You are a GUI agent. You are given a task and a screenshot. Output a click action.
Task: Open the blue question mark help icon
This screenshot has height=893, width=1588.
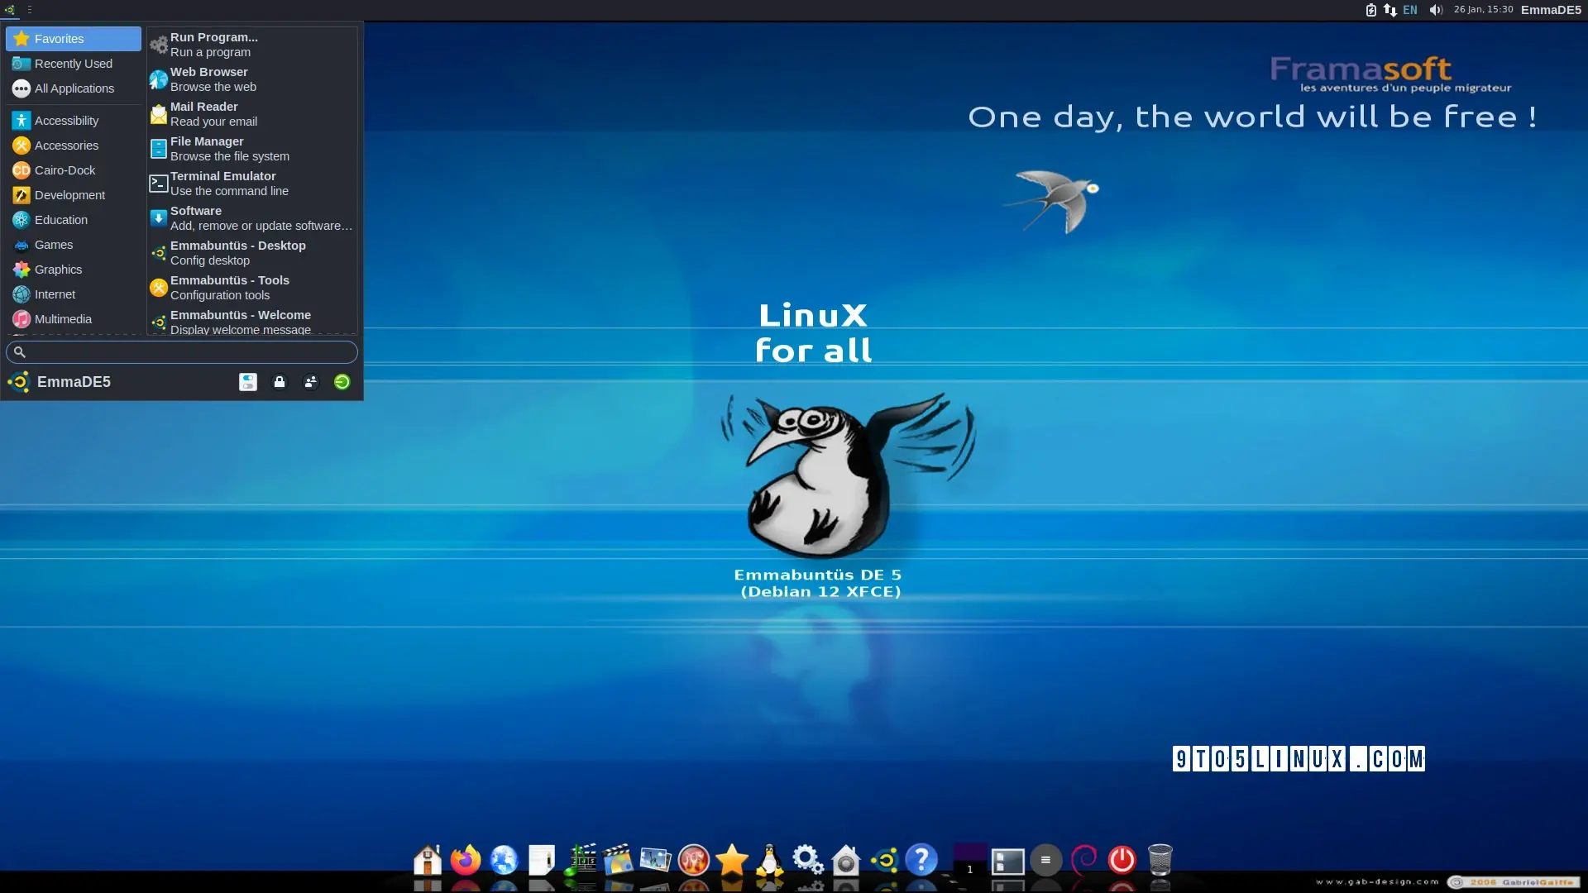(x=921, y=860)
